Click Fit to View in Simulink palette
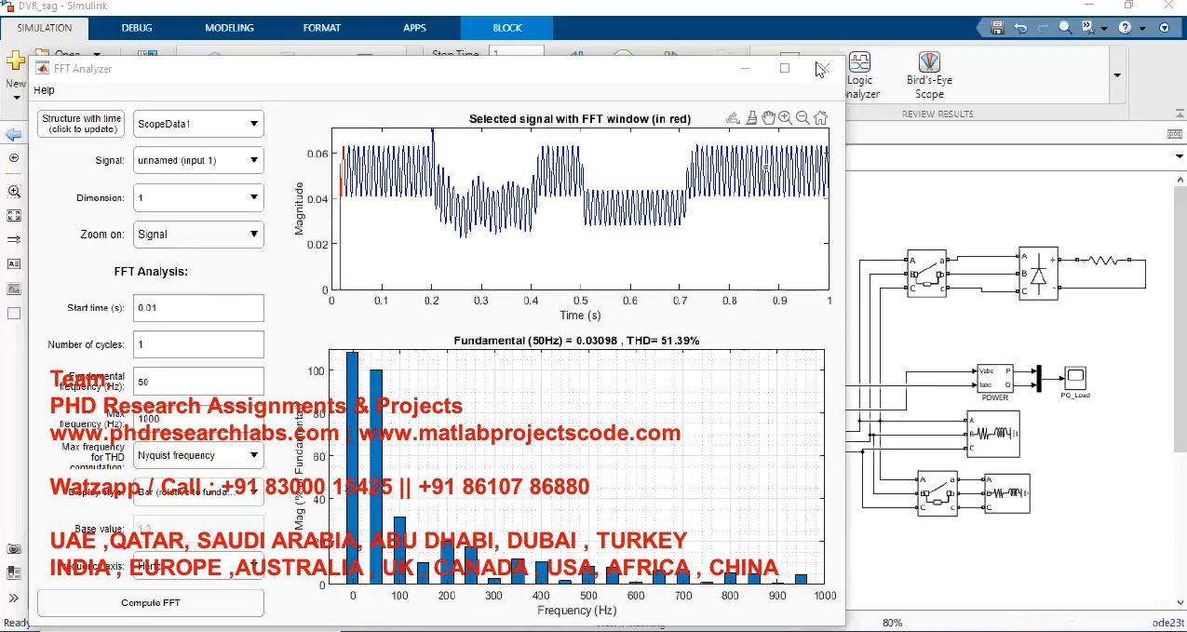Image resolution: width=1187 pixels, height=632 pixels. click(14, 215)
